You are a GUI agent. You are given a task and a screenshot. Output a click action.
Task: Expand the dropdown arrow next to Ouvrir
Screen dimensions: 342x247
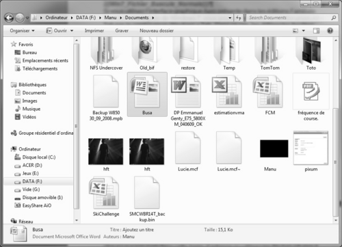coord(72,31)
